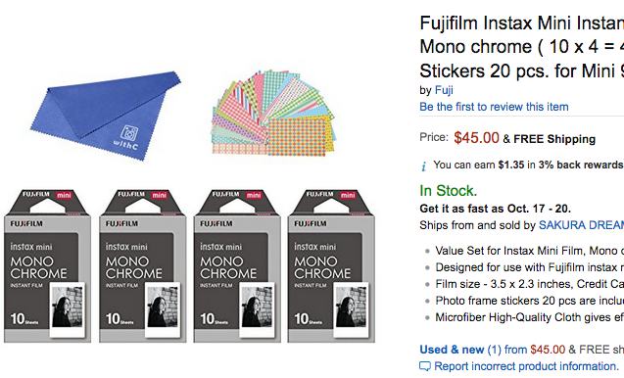The width and height of the screenshot is (624, 378).
Task: Click the Fujifilm Instax Mini product title
Action: [522, 47]
